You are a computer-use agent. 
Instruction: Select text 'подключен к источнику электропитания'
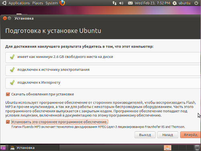tap(53, 70)
